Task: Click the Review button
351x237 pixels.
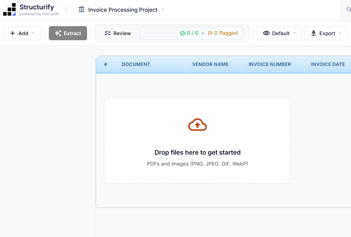Action: pyautogui.click(x=117, y=33)
